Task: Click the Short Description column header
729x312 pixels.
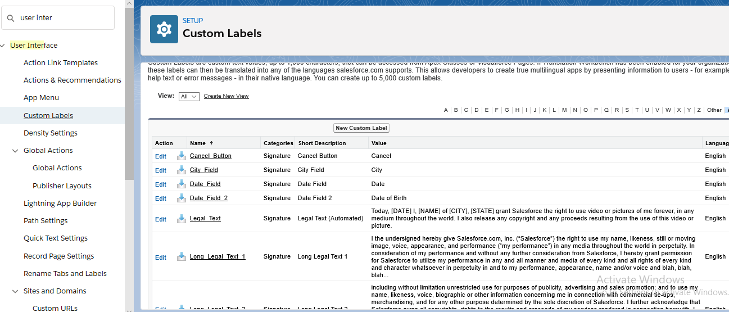Action: (x=322, y=143)
